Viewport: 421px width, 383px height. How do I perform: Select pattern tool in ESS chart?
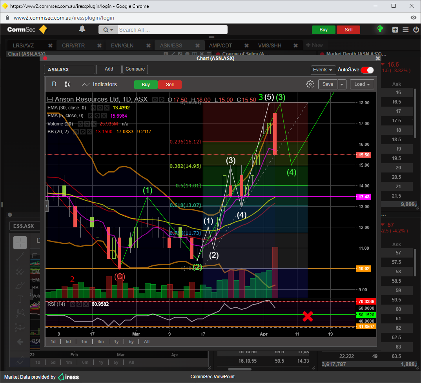[x=20, y=313]
